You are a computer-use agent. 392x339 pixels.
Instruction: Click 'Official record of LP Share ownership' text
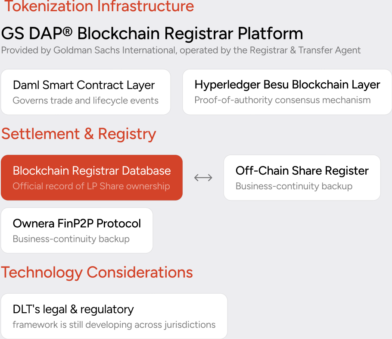tap(91, 186)
